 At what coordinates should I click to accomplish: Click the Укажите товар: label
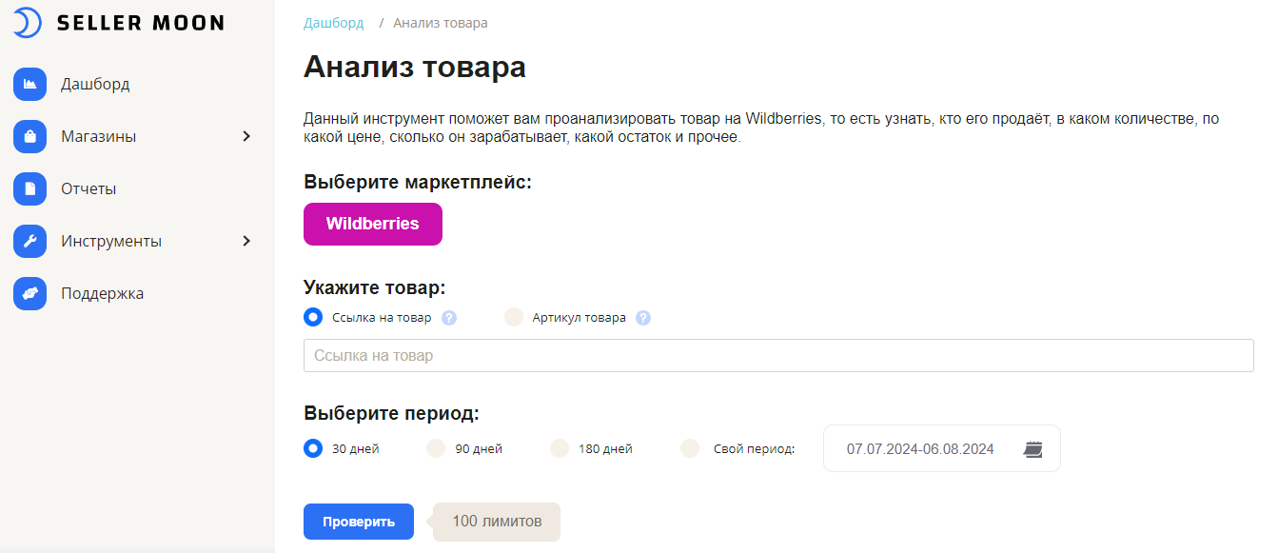(x=375, y=287)
